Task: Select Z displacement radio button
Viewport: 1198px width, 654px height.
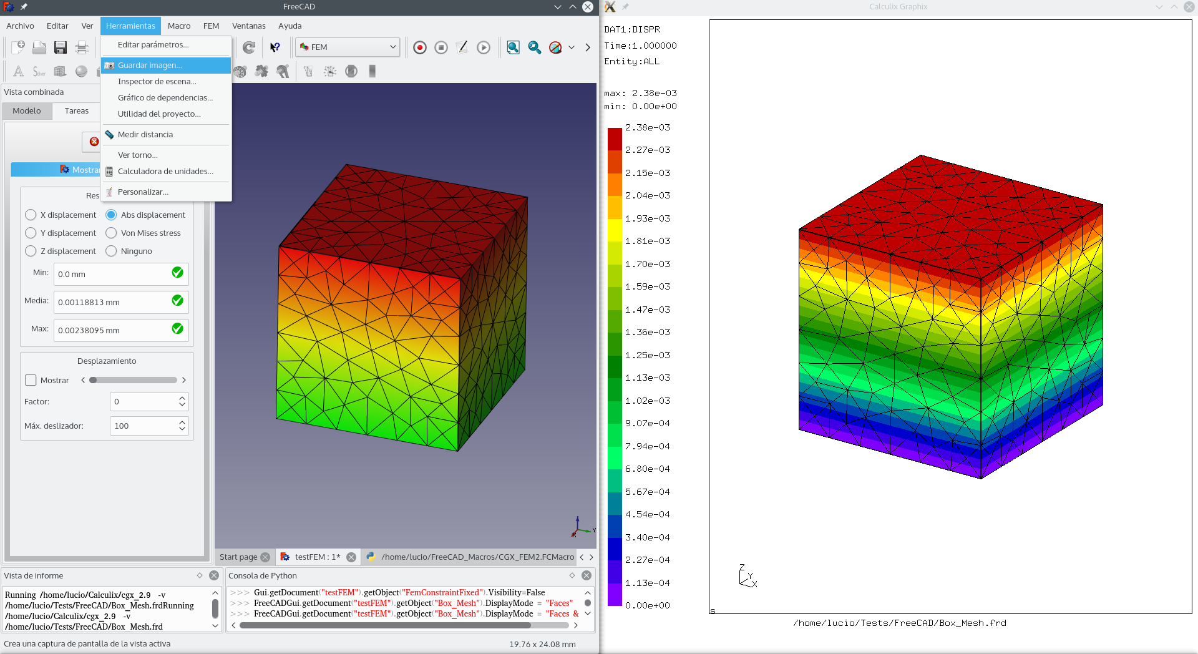Action: point(31,251)
